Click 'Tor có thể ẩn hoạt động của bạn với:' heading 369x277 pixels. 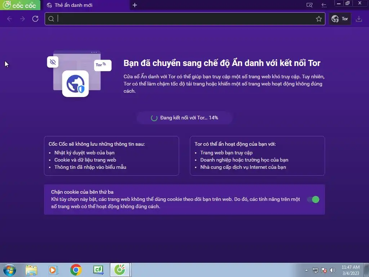click(x=235, y=144)
